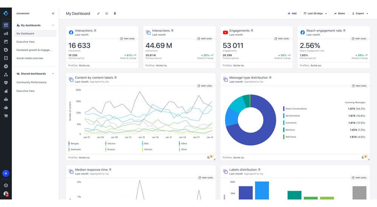
Task: Open settings gear in left rail
Action: pos(6,186)
